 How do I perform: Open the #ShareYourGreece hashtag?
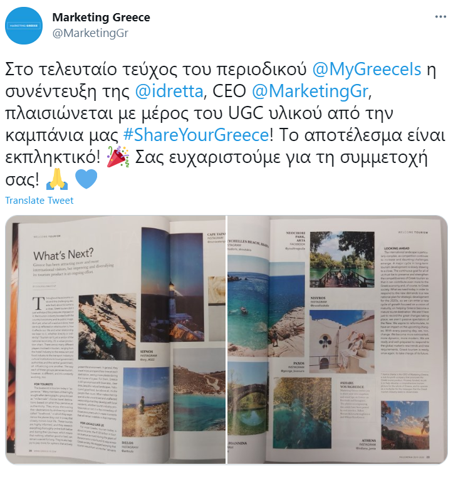(196, 135)
